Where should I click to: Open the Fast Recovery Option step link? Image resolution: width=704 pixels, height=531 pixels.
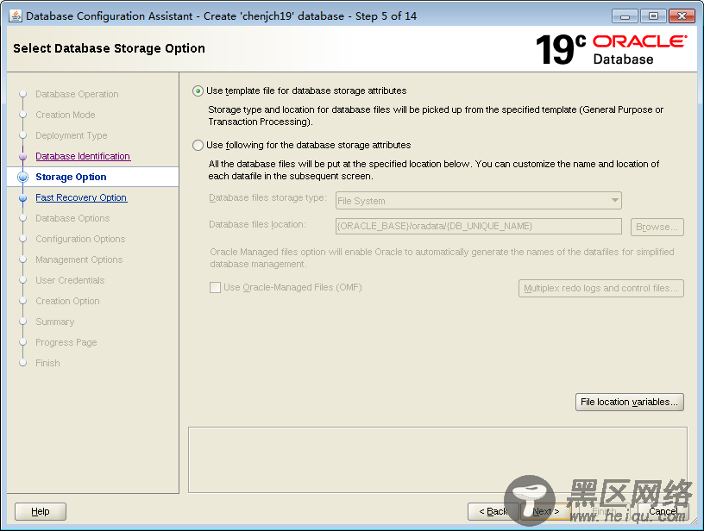[x=81, y=197]
